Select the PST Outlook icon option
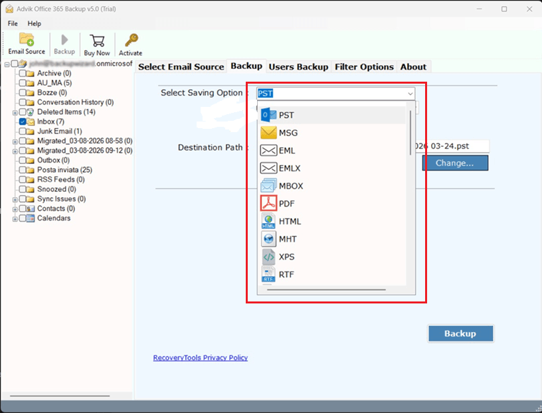Image resolution: width=542 pixels, height=413 pixels. (268, 115)
